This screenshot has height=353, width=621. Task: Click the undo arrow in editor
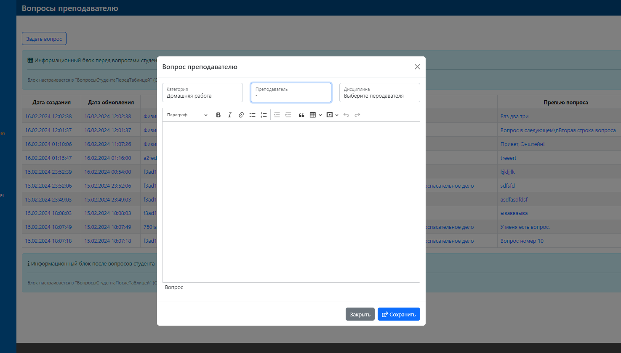346,115
